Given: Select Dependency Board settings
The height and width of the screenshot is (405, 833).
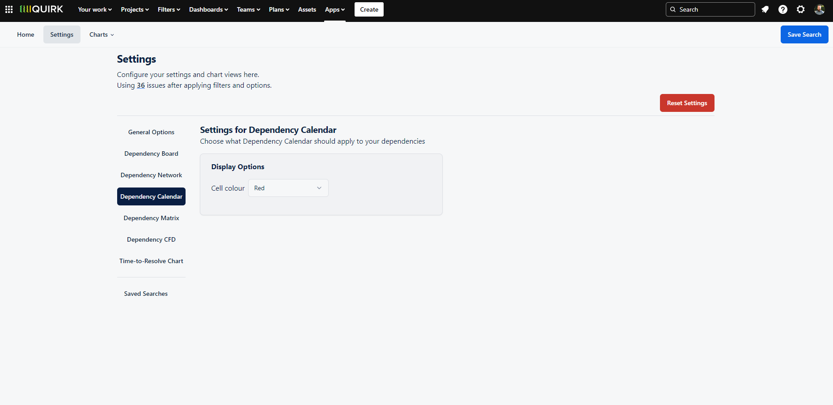Looking at the screenshot, I should point(151,153).
